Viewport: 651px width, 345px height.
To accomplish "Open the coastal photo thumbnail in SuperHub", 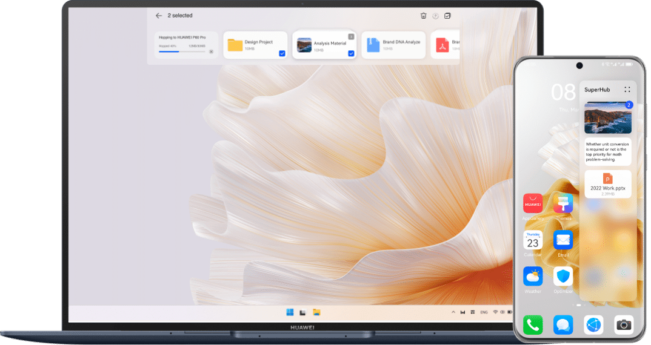I will click(607, 118).
